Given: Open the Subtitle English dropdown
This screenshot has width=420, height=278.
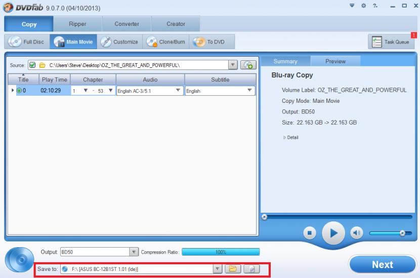Looking at the screenshot, I should click(249, 90).
